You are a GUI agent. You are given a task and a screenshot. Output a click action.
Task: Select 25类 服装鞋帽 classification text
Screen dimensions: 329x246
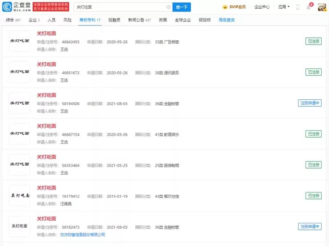click(x=167, y=166)
